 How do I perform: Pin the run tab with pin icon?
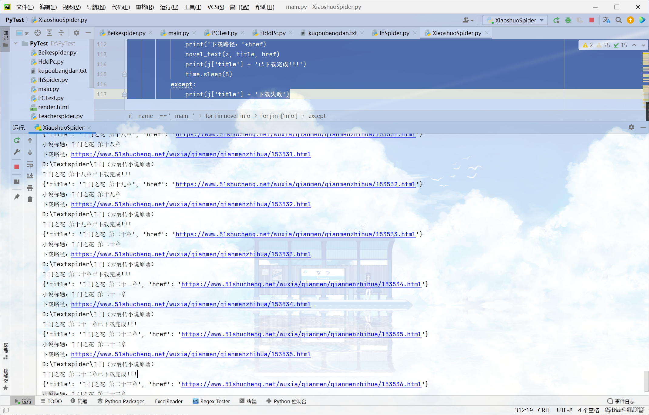[17, 197]
